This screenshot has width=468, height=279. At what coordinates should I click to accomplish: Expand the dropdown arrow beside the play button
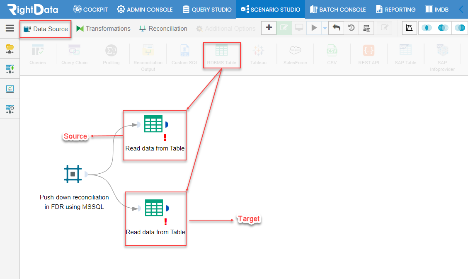coord(325,28)
